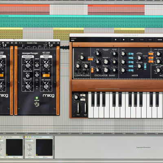163x163 pixels.
Task: Click the CV button in Saturator plugin header
Action: click(x=54, y=43)
